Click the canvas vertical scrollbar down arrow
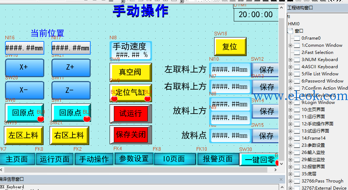 click(x=281, y=164)
